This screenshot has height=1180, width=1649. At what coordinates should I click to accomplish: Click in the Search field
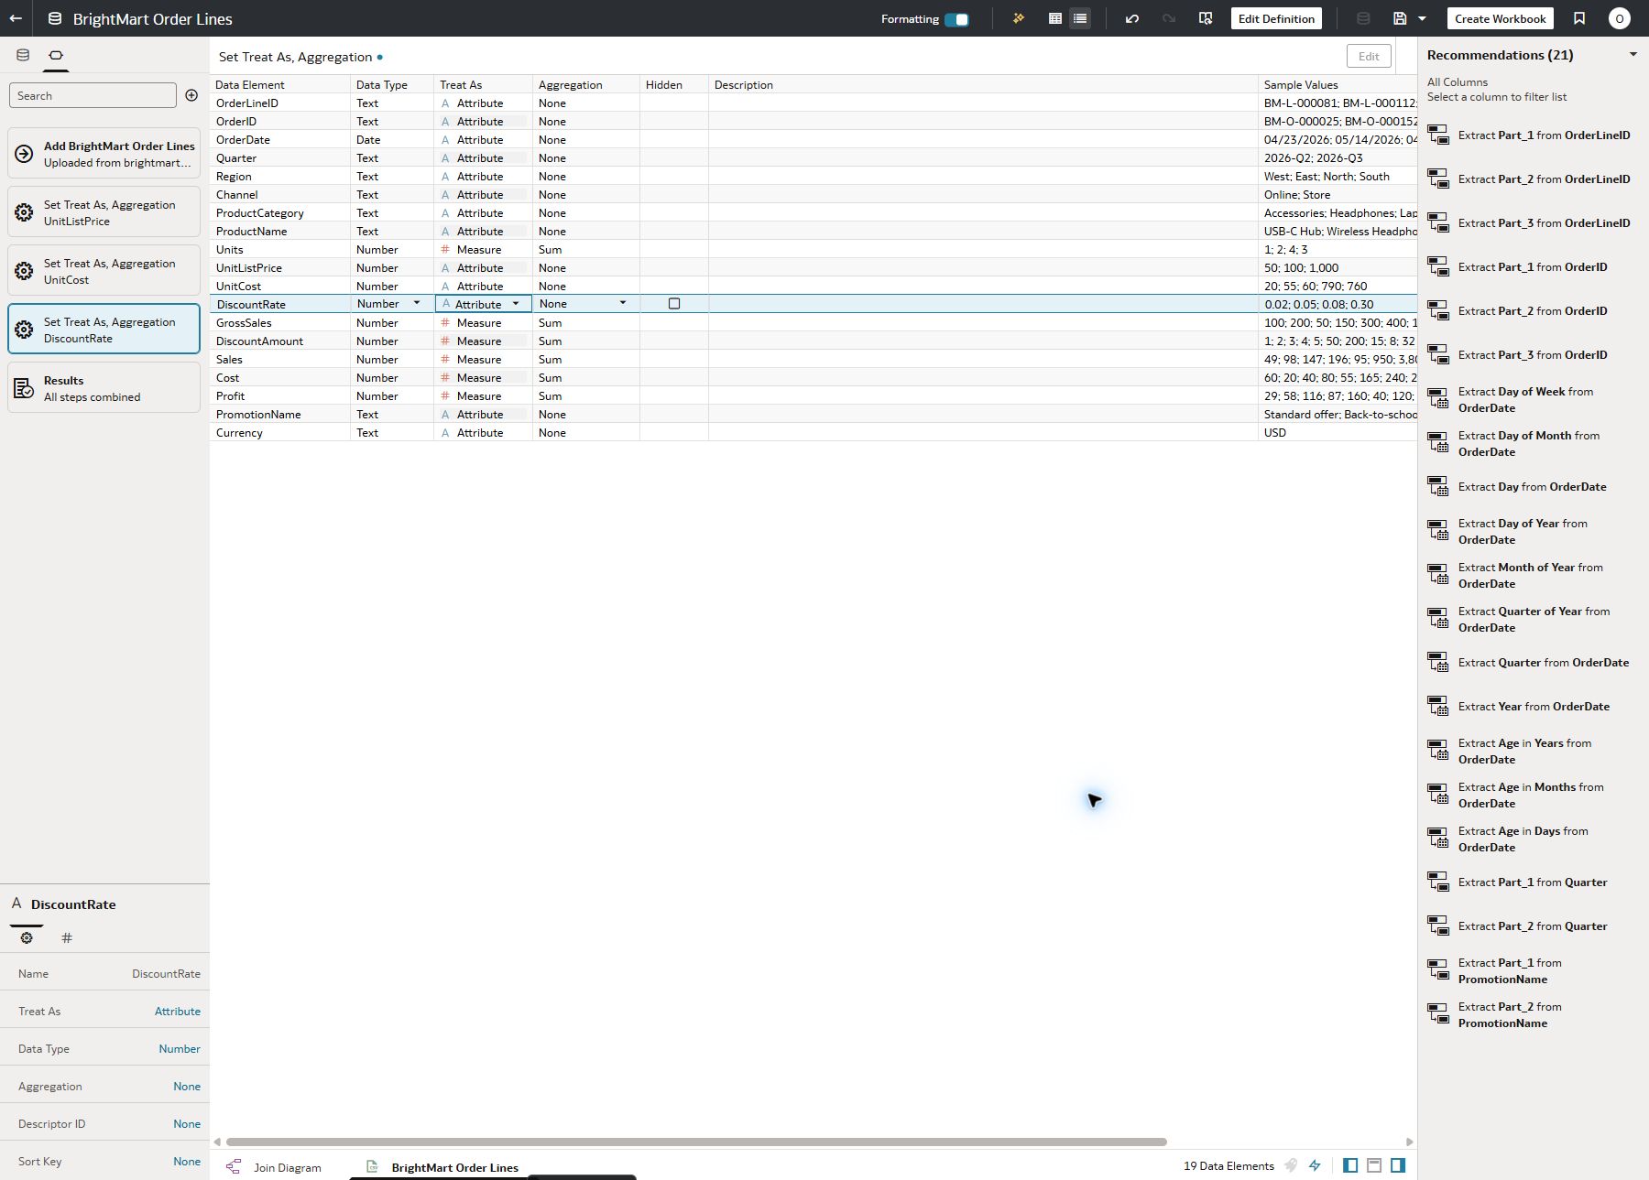[93, 95]
